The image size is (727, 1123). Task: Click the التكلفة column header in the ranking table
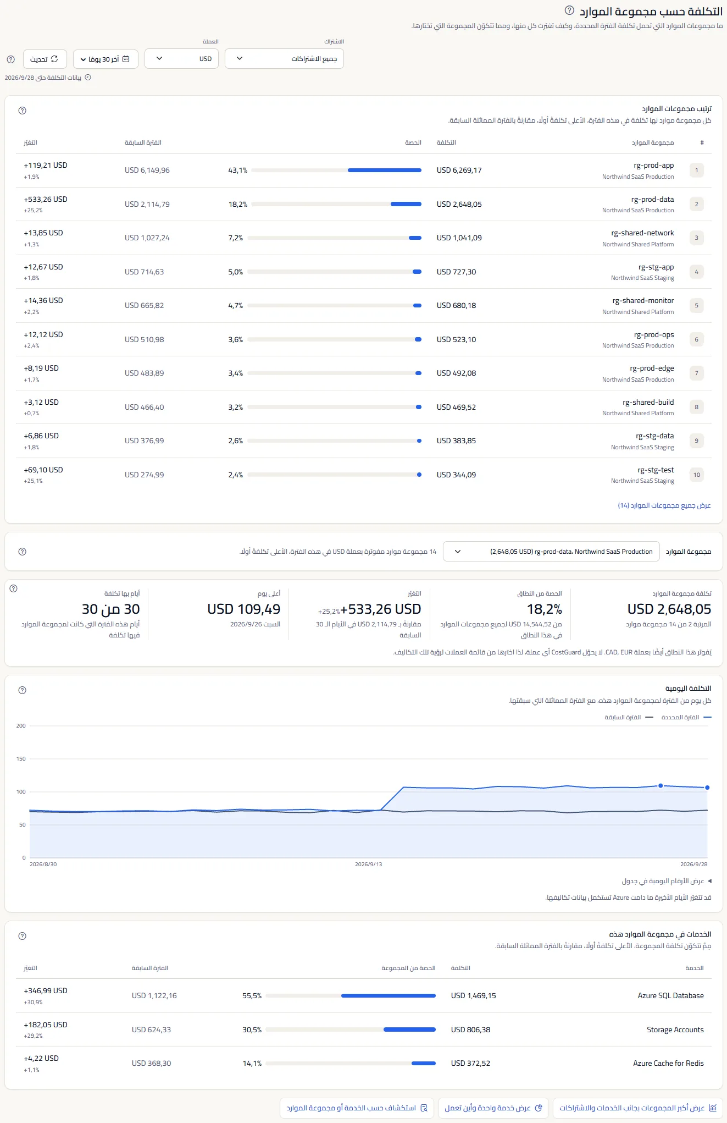coord(446,143)
